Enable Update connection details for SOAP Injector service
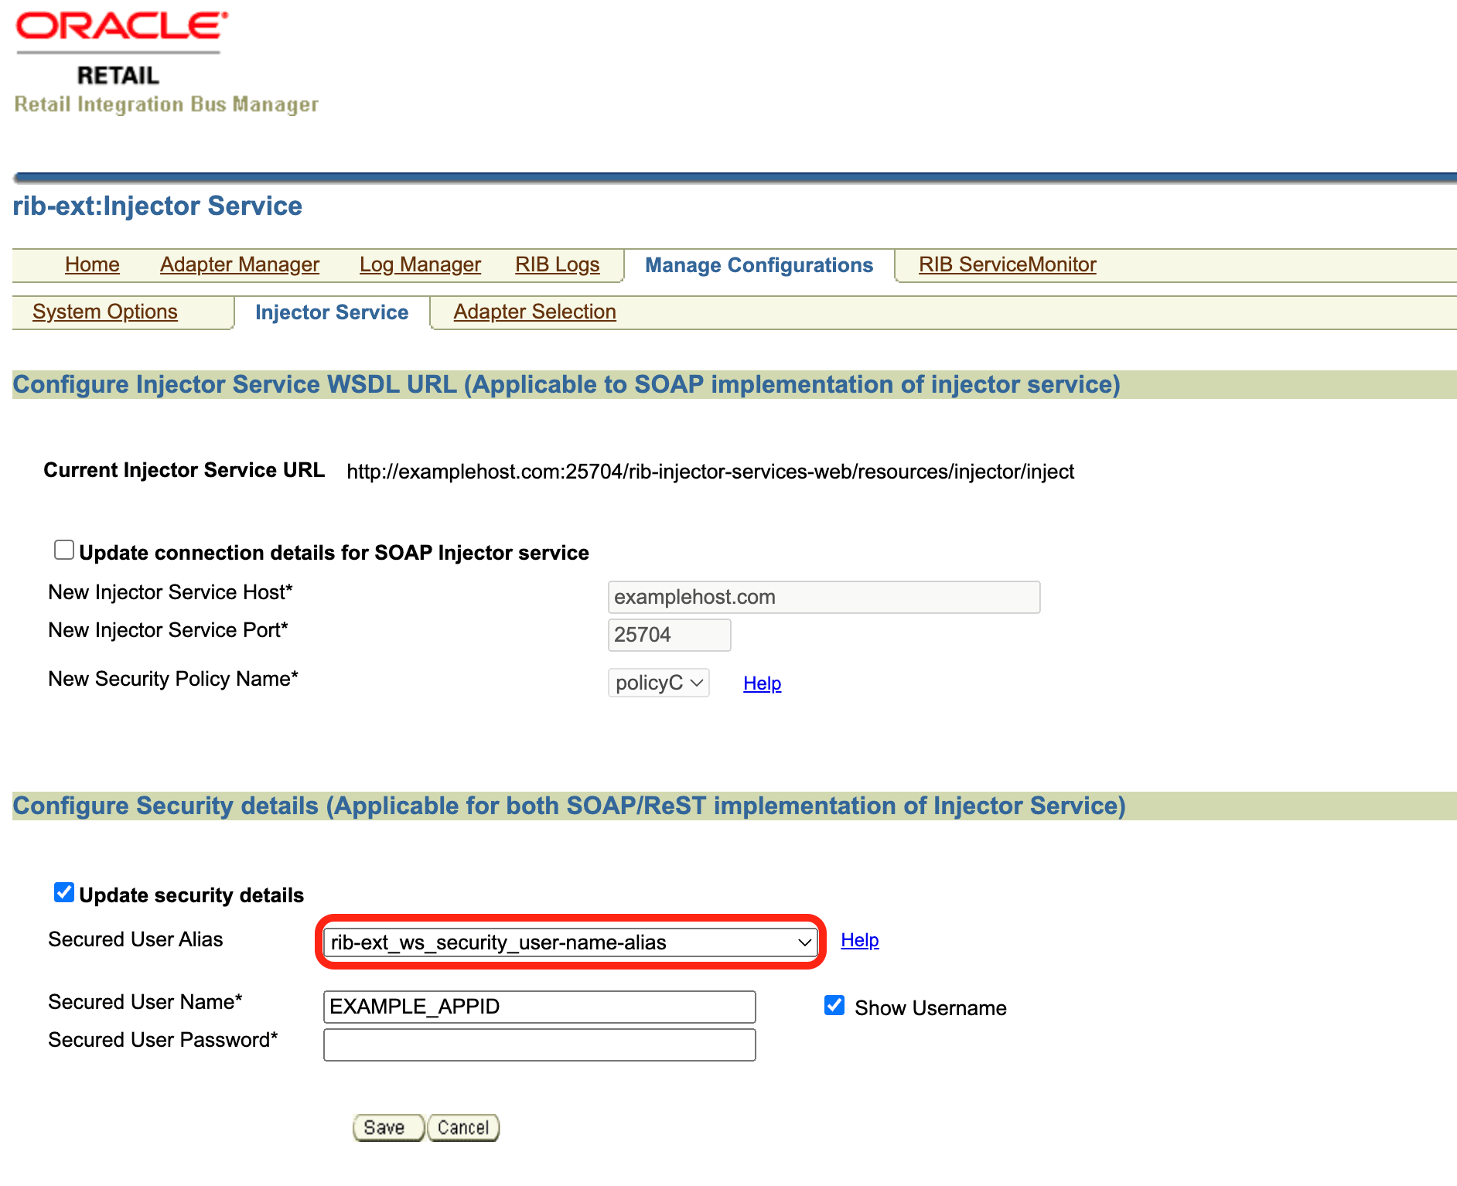The image size is (1457, 1186). click(63, 549)
